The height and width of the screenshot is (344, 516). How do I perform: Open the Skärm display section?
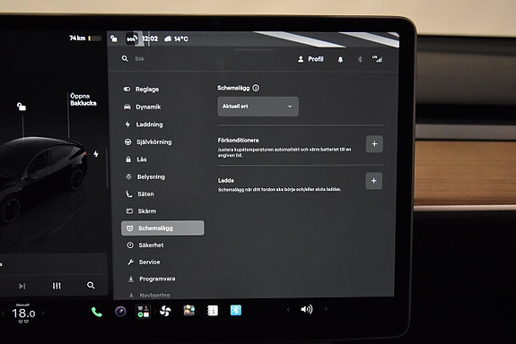(142, 211)
